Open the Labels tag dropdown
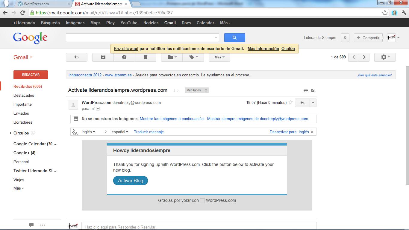Screen dimensions: 409x230 click(193, 57)
